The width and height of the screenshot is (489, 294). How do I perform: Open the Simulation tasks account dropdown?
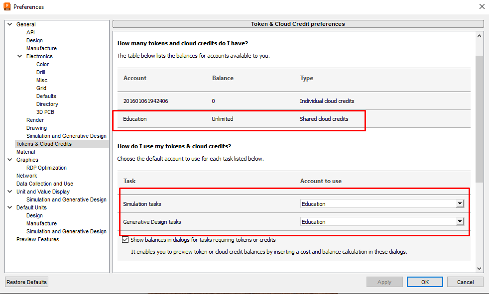[x=460, y=203]
